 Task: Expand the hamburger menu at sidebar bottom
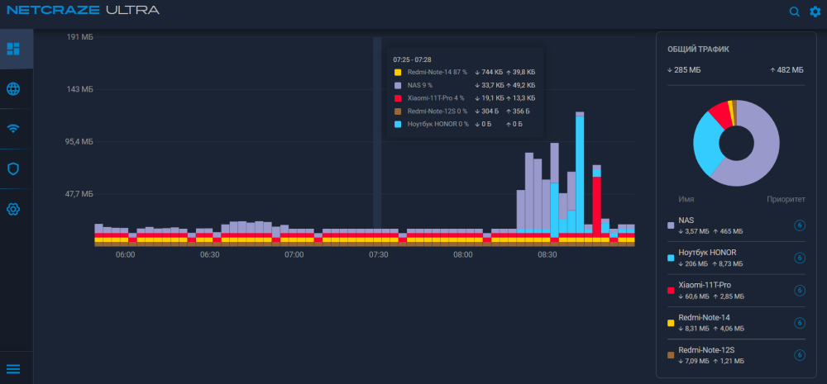coord(13,369)
